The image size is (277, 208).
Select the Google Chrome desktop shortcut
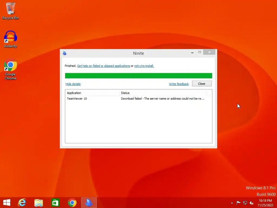click(11, 69)
